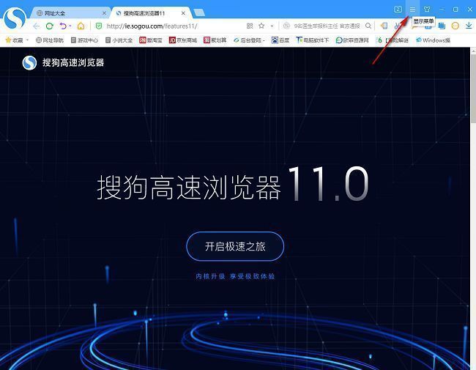476x370 pixels.
Task: Click the purple undo closed tab icon
Action: pos(63,26)
